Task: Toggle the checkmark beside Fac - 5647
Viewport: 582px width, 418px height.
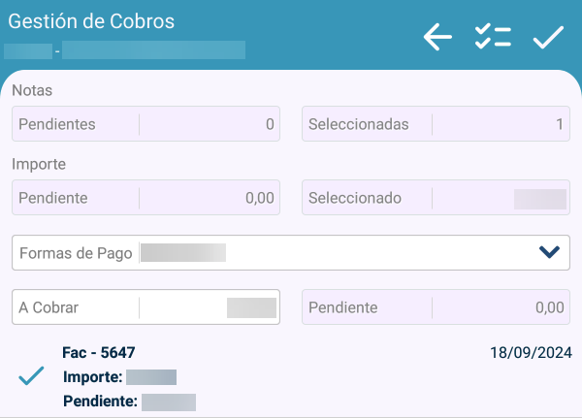Action: pyautogui.click(x=32, y=376)
